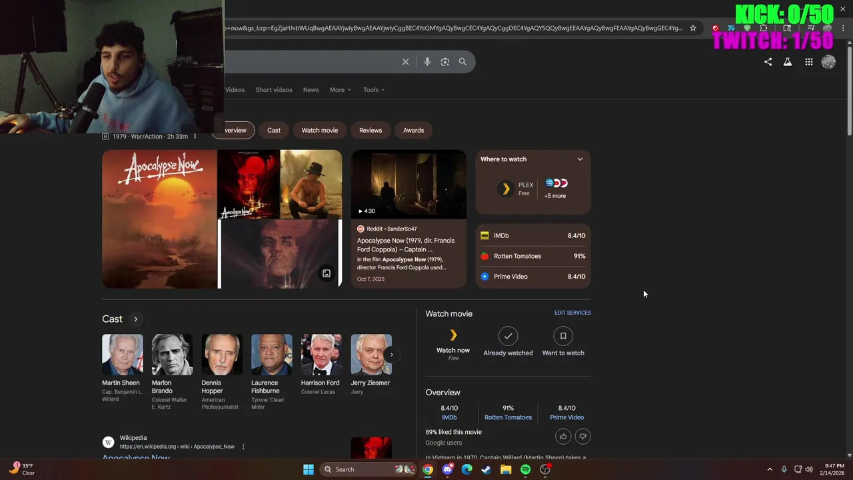Screen dimensions: 853x480
Task: Open more options beside 1979 War/Action
Action: point(195,137)
